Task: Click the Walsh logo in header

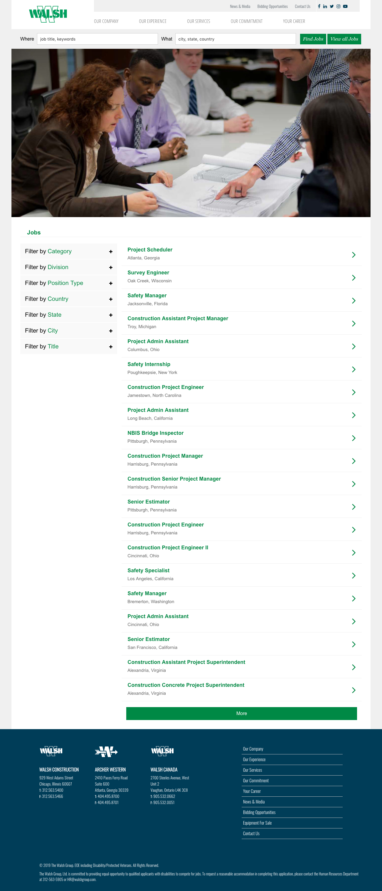Action: [x=48, y=14]
